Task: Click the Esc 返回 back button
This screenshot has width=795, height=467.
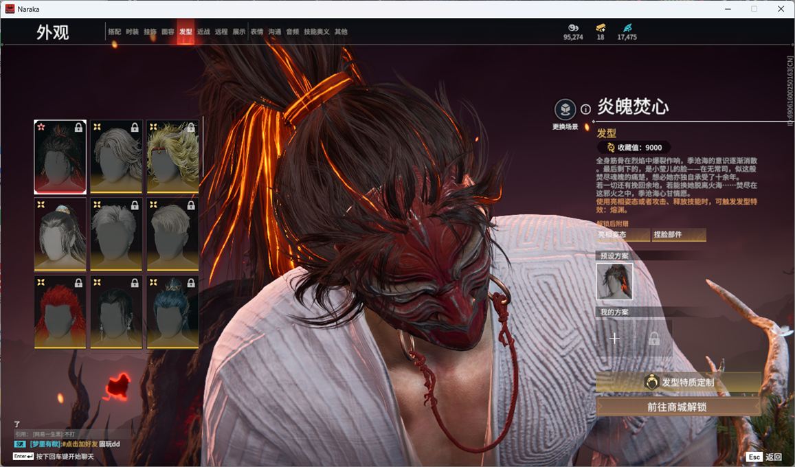Action: click(x=765, y=457)
